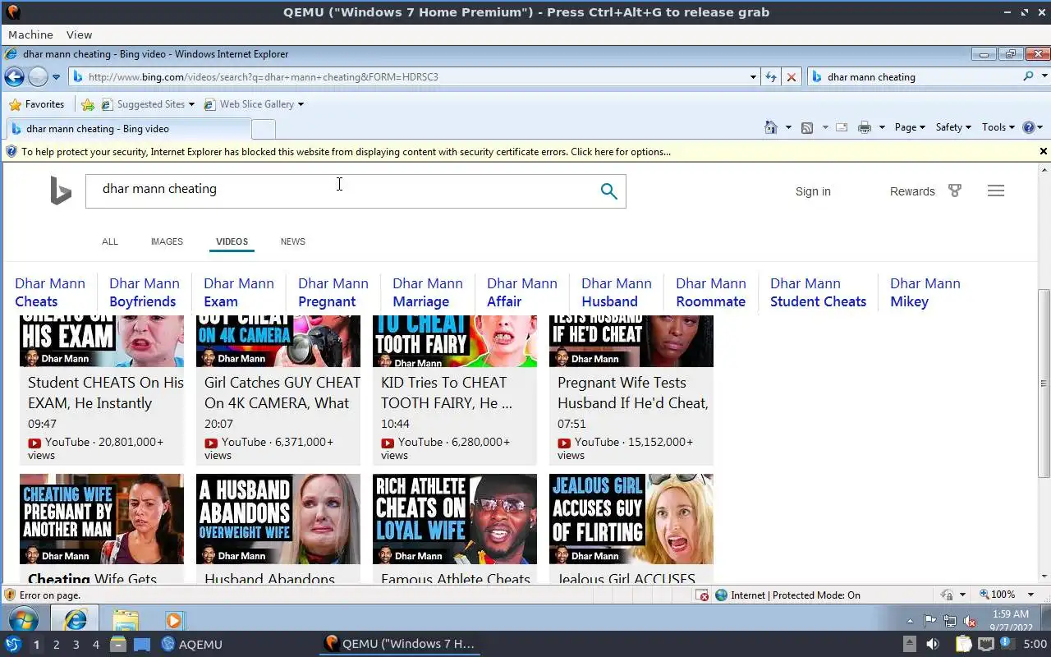Open recent pages dropdown arrow
The image size is (1051, 657).
[x=56, y=77]
